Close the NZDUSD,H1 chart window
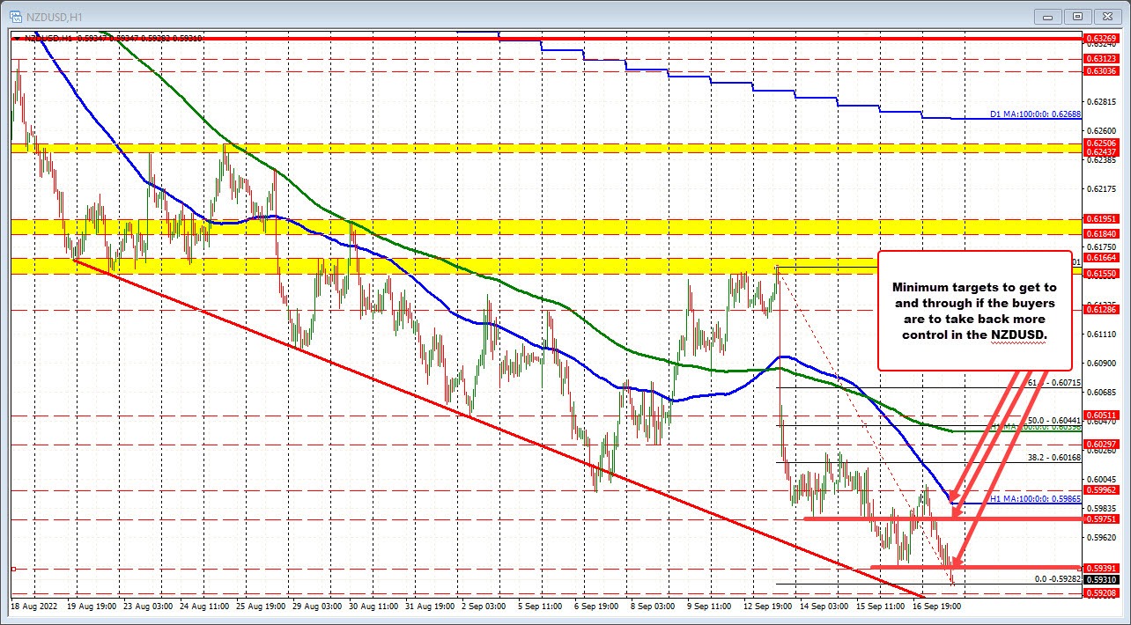The width and height of the screenshot is (1131, 625). pos(1105,16)
